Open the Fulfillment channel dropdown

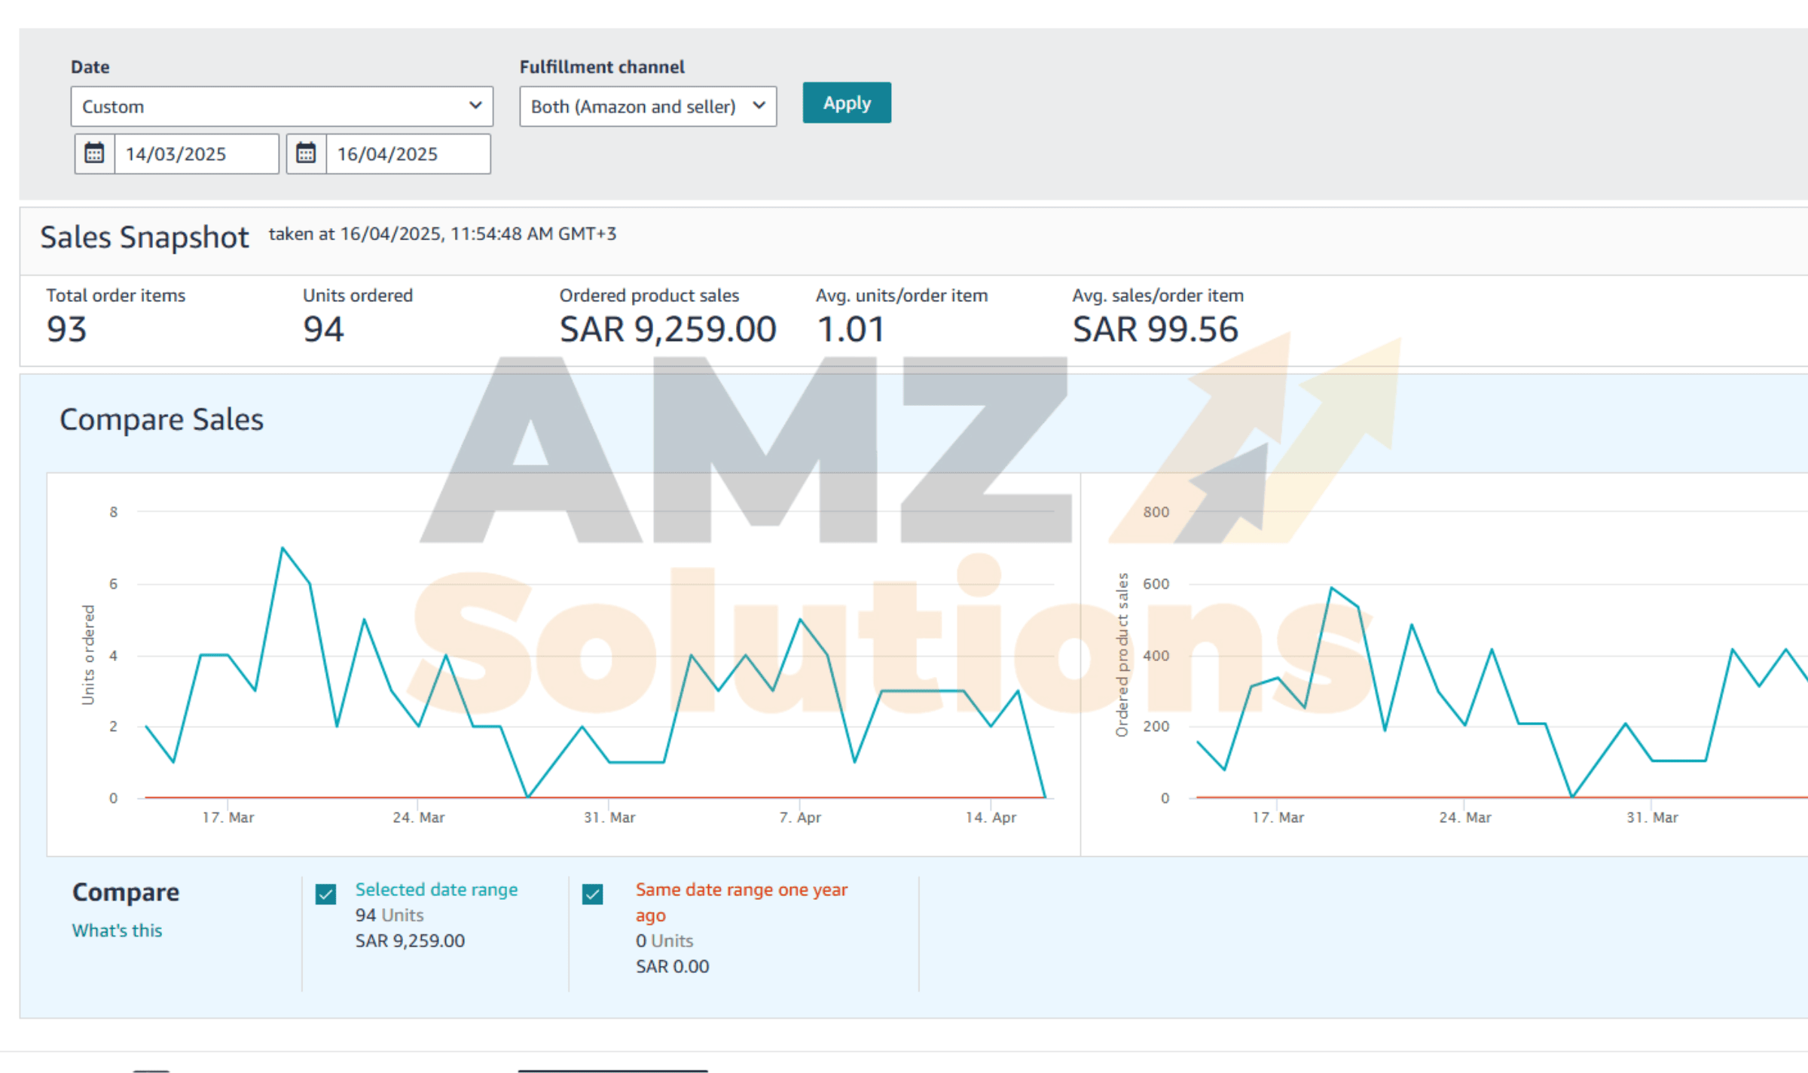pyautogui.click(x=647, y=106)
